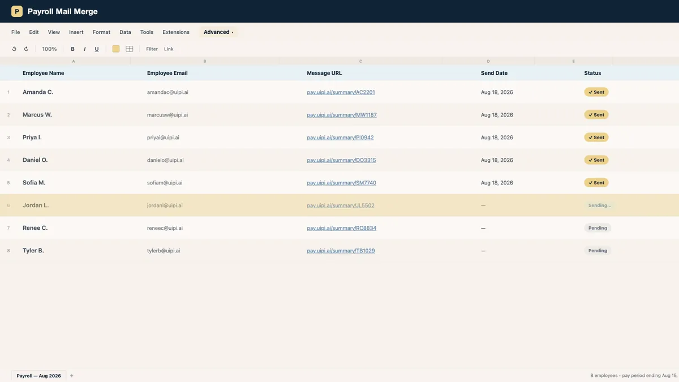
Task: Click the Payroll Mail Merge app logo
Action: point(17,11)
